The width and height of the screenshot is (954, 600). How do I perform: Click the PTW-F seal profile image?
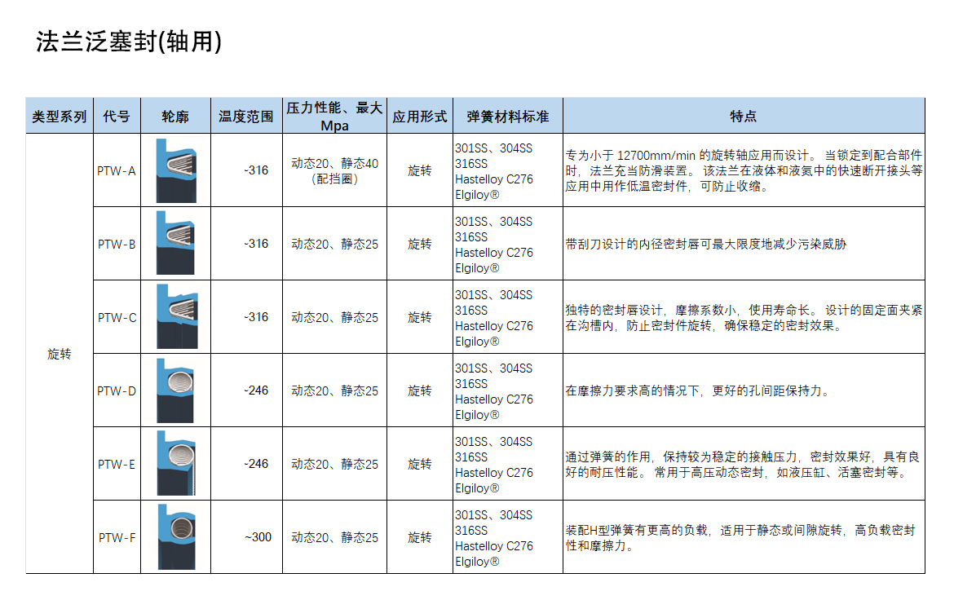click(176, 536)
